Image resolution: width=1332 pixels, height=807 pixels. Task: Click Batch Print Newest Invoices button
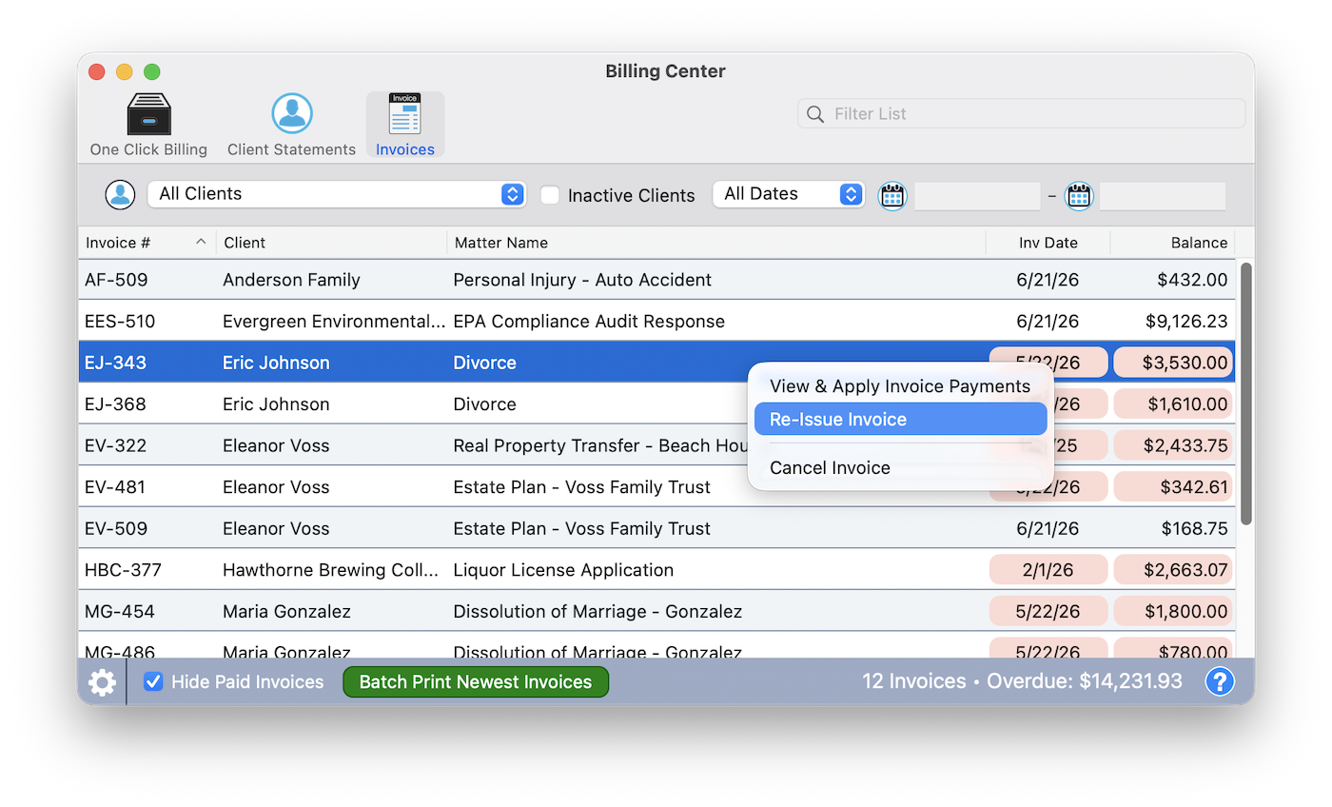[x=476, y=681]
